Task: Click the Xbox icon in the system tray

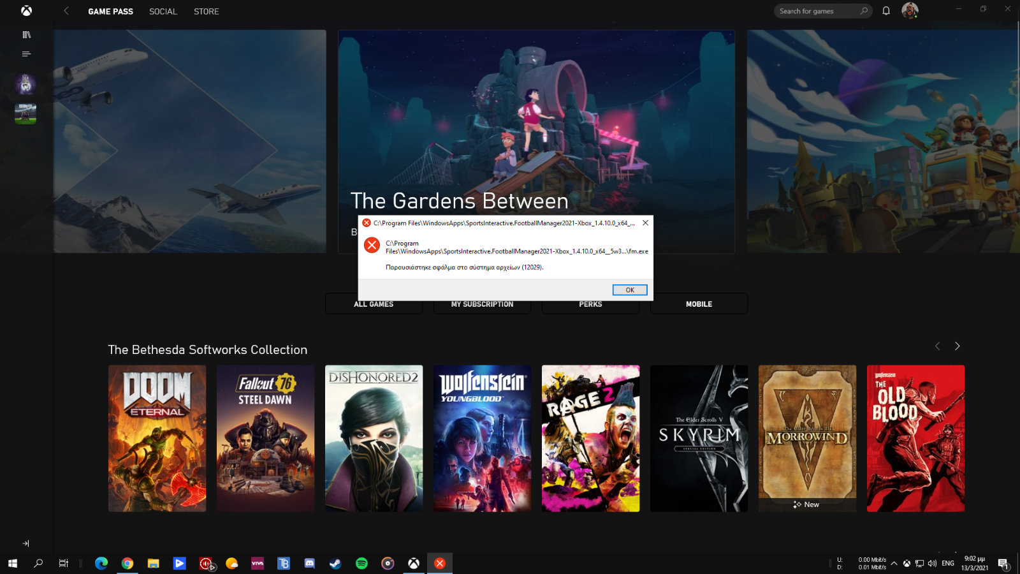Action: [x=907, y=563]
